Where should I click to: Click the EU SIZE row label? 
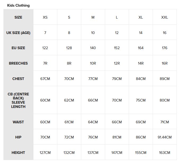[18, 48]
